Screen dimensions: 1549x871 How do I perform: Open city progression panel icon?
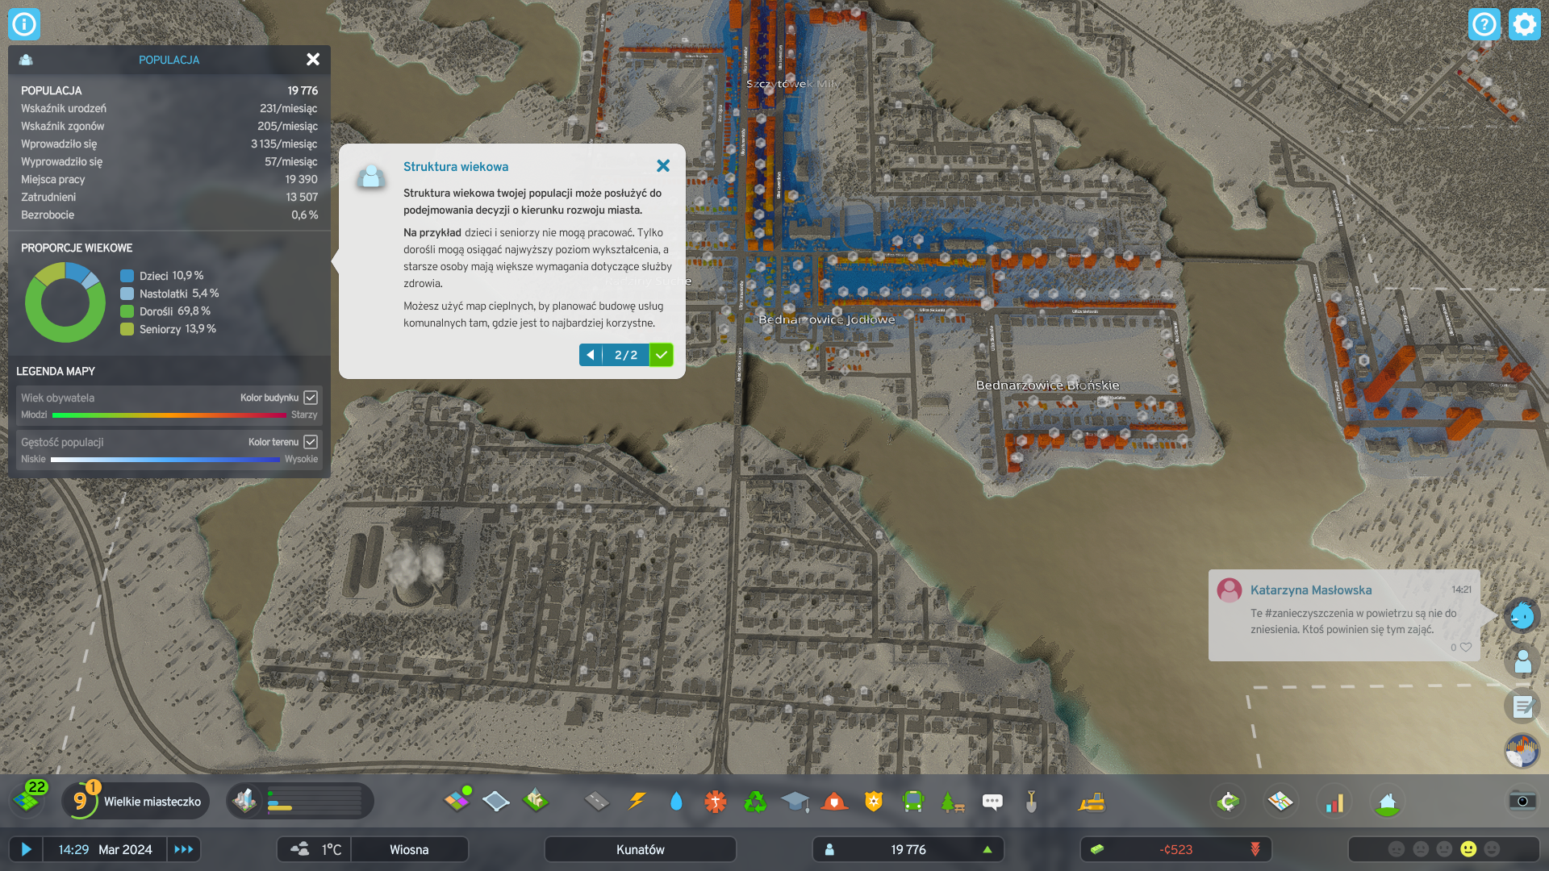tap(1228, 801)
